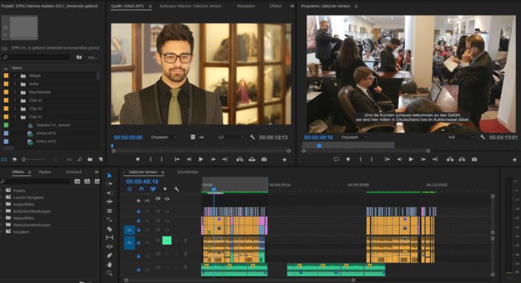Image resolution: width=521 pixels, height=283 pixels.
Task: Collapse the Chip 03 bin
Action: [x=15, y=116]
